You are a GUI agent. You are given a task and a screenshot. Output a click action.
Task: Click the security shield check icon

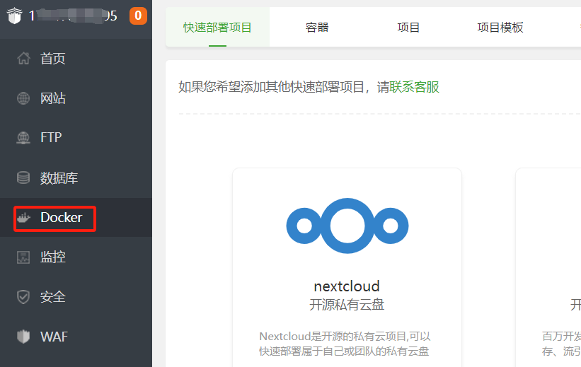point(23,297)
